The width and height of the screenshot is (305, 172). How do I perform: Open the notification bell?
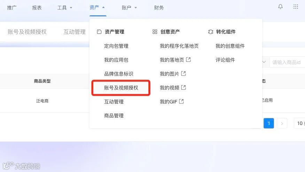tap(280, 7)
